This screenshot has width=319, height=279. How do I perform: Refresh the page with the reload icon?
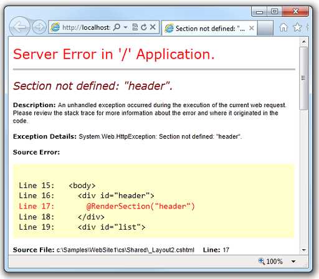[x=144, y=27]
